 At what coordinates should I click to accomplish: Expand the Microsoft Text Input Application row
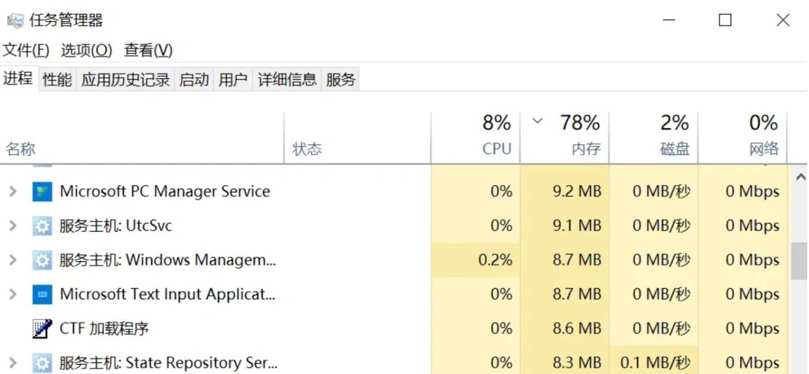(13, 294)
